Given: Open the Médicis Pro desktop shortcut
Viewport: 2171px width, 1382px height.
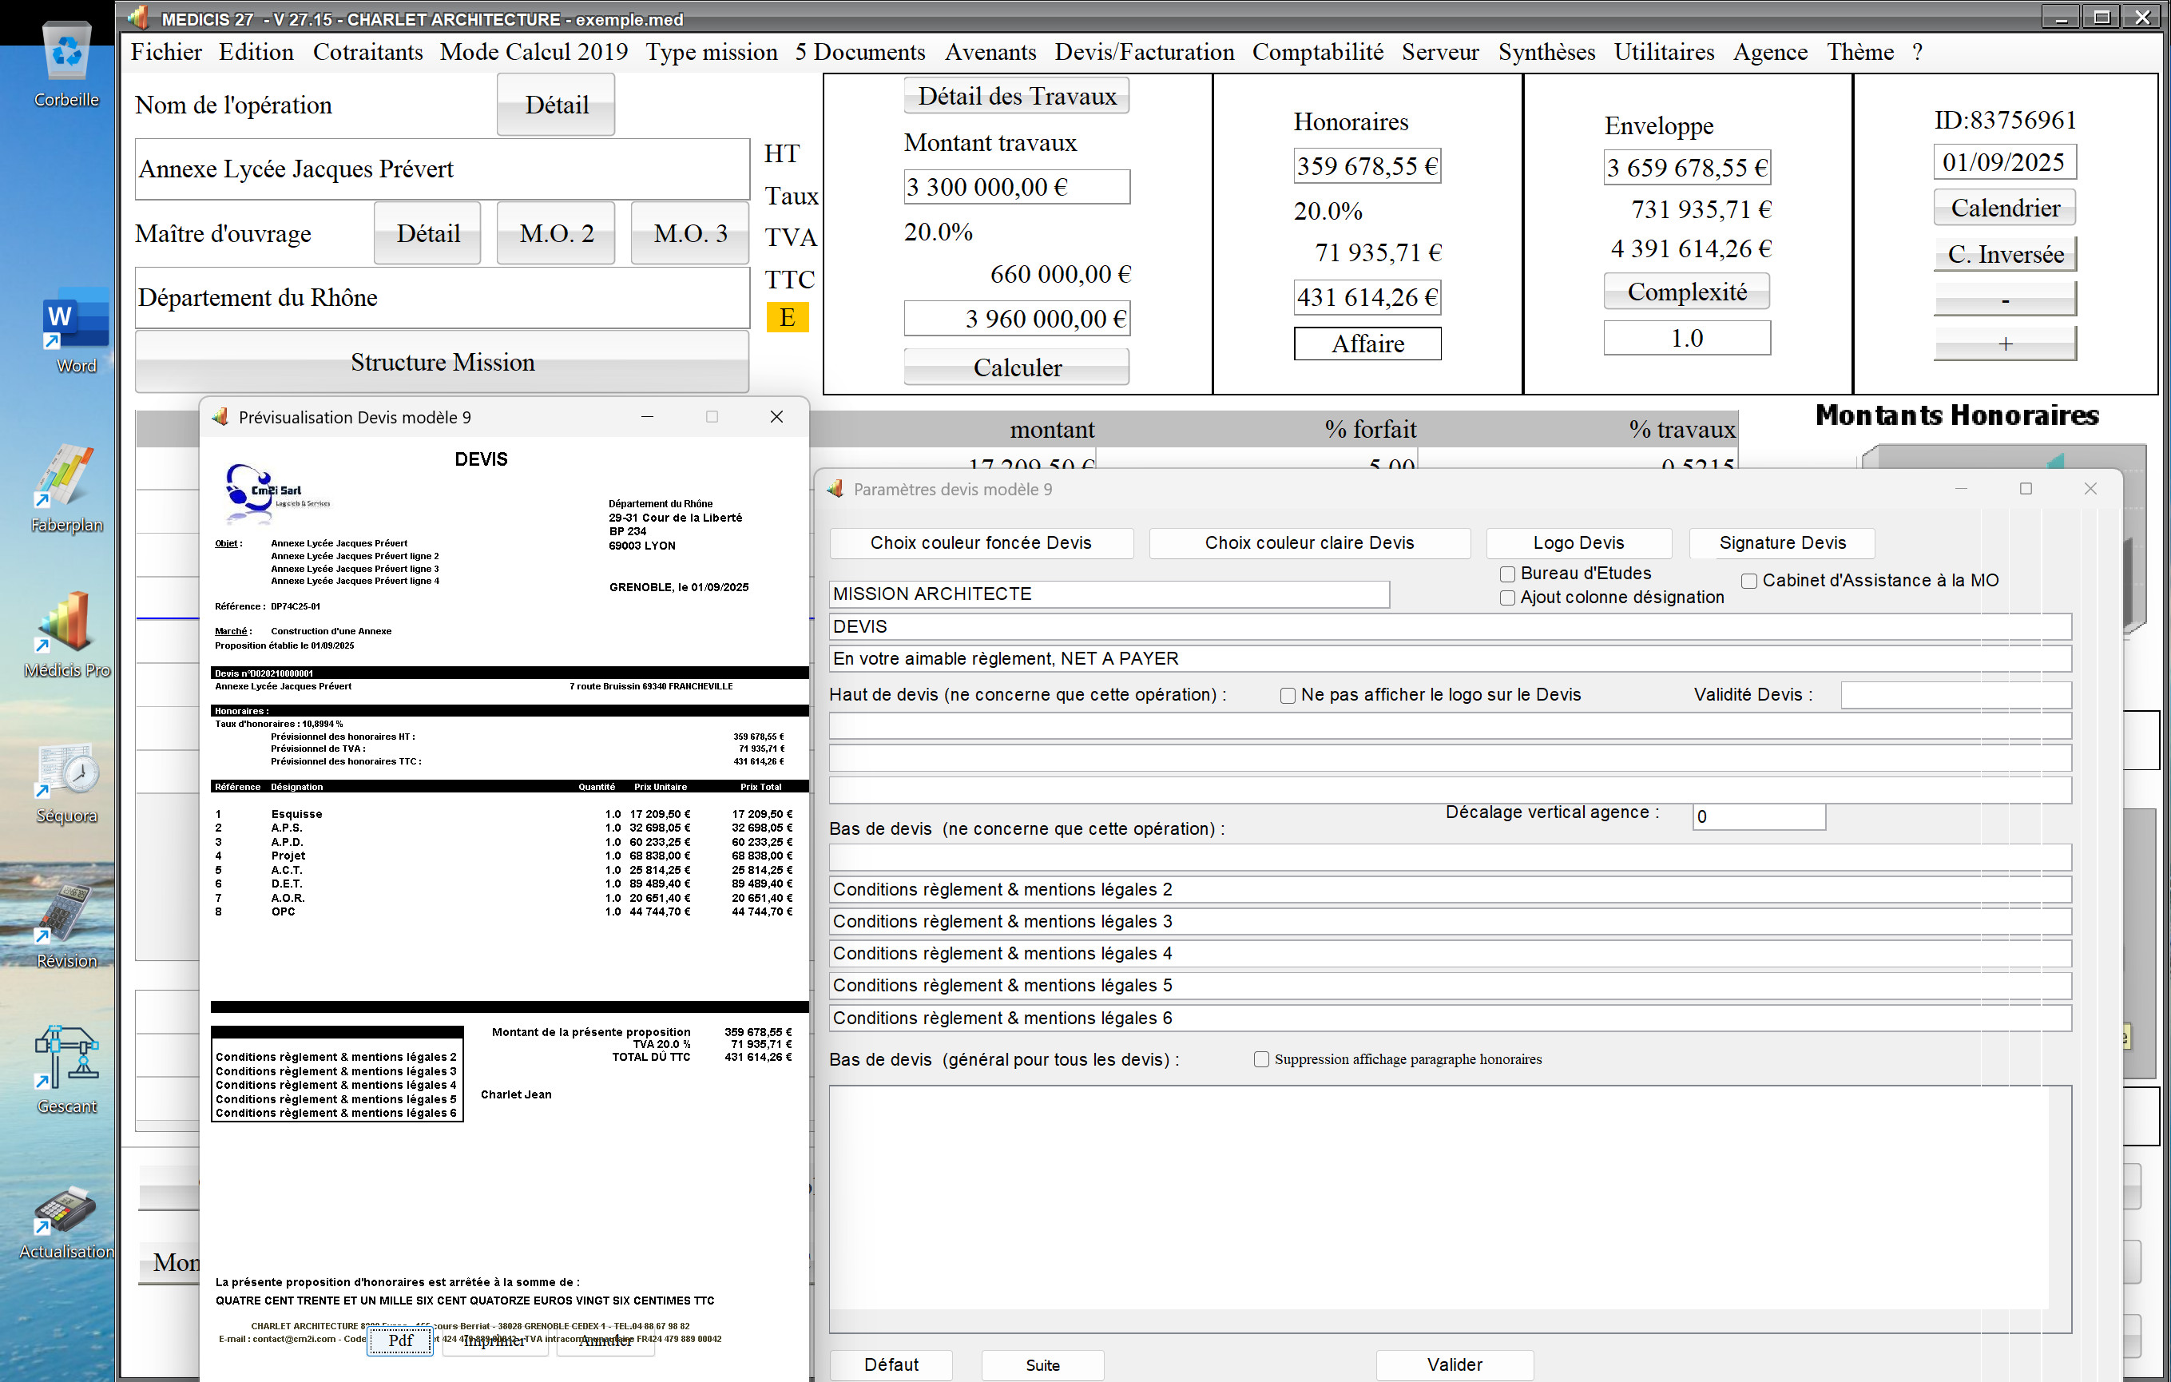Looking at the screenshot, I should (x=65, y=622).
